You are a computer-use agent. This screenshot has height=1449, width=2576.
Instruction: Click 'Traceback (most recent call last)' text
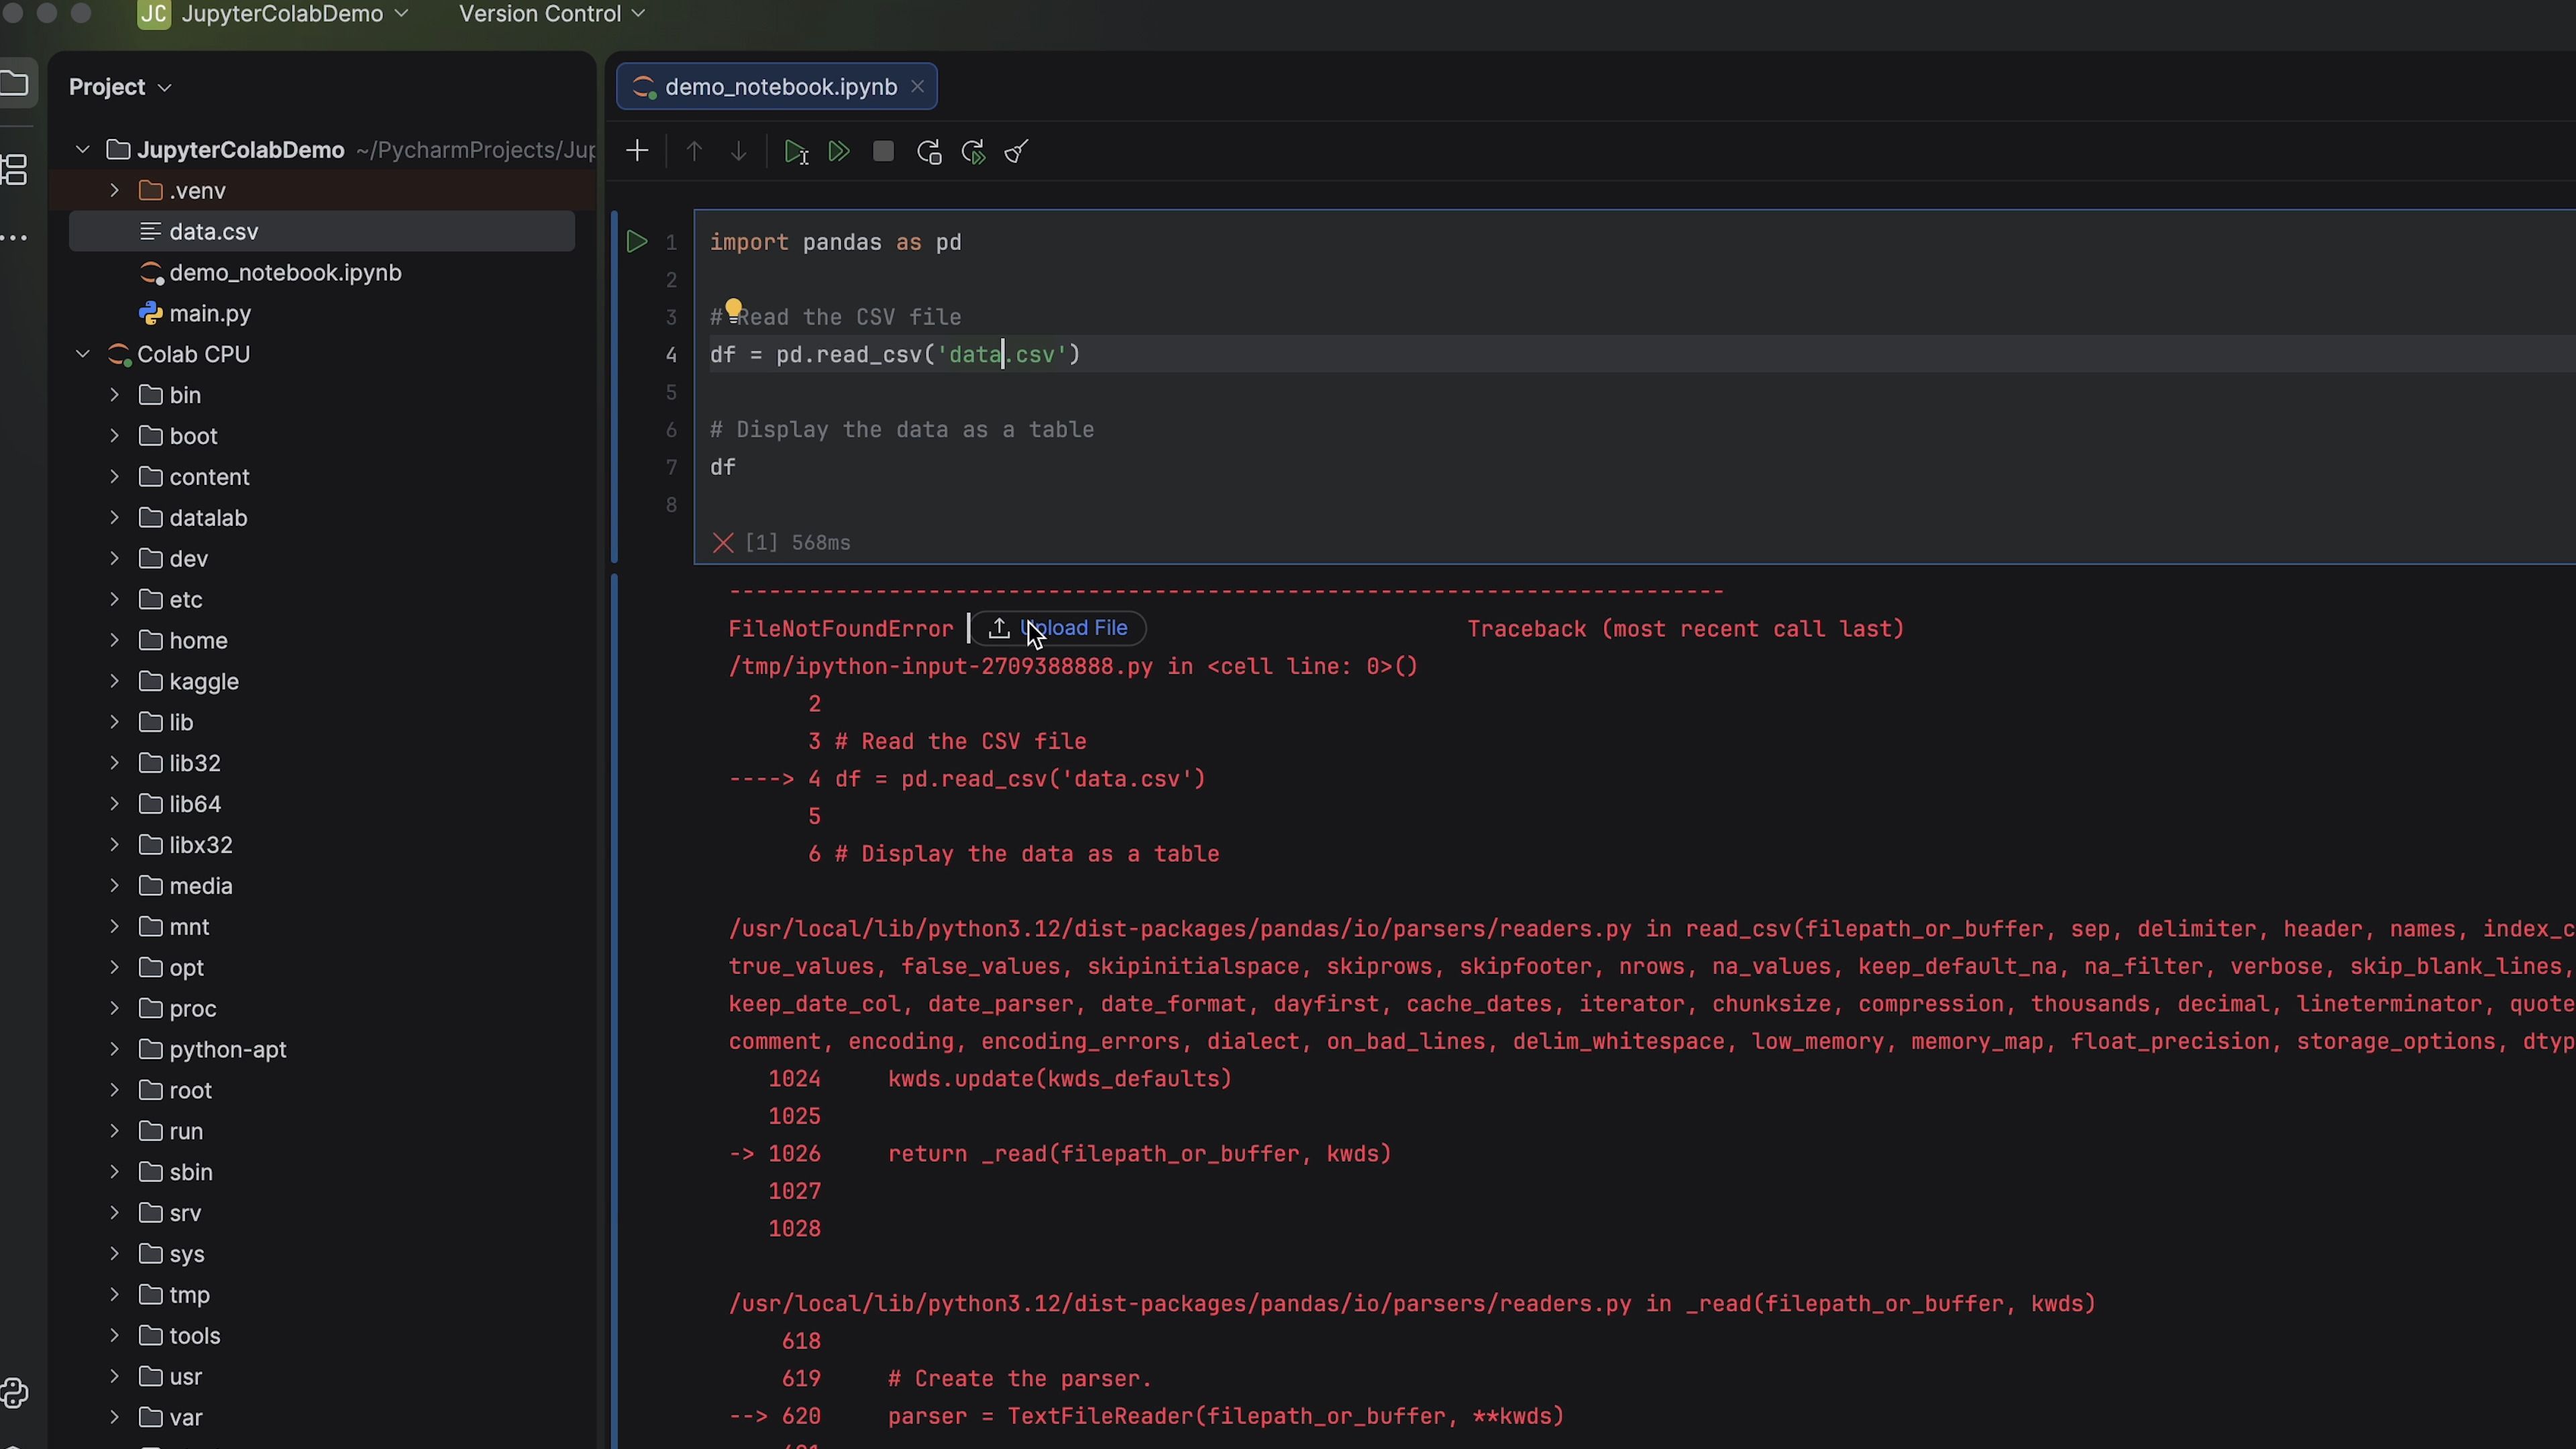[1685, 629]
